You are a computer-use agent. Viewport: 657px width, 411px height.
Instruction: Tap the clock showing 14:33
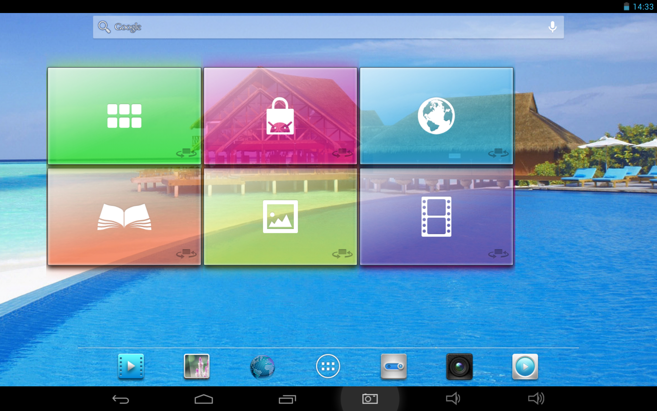(x=643, y=7)
